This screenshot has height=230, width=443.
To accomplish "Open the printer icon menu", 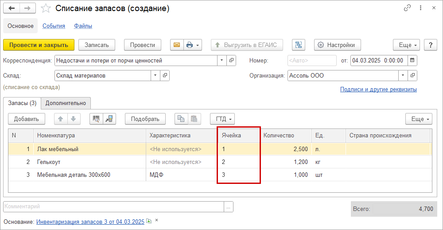I will pyautogui.click(x=193, y=45).
